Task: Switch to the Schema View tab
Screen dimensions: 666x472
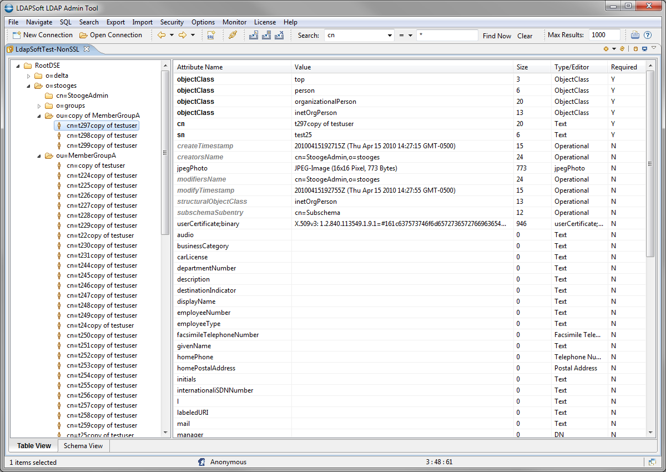Action: pyautogui.click(x=83, y=446)
